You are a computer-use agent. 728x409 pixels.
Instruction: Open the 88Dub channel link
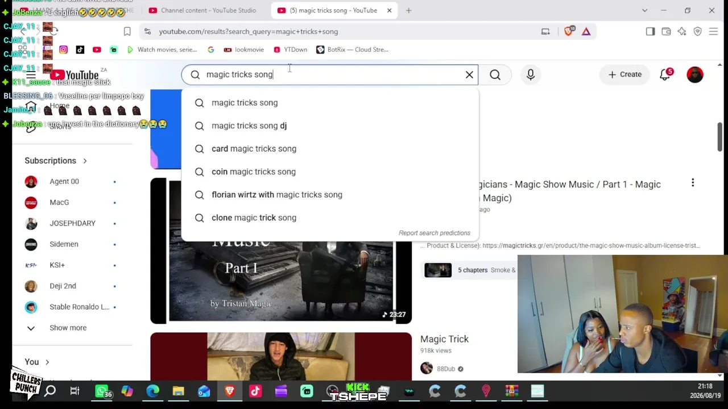pyautogui.click(x=446, y=369)
